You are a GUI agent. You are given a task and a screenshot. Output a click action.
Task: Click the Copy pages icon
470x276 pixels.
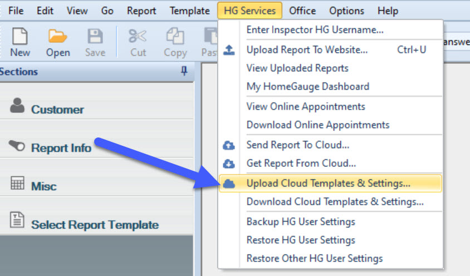tap(175, 36)
